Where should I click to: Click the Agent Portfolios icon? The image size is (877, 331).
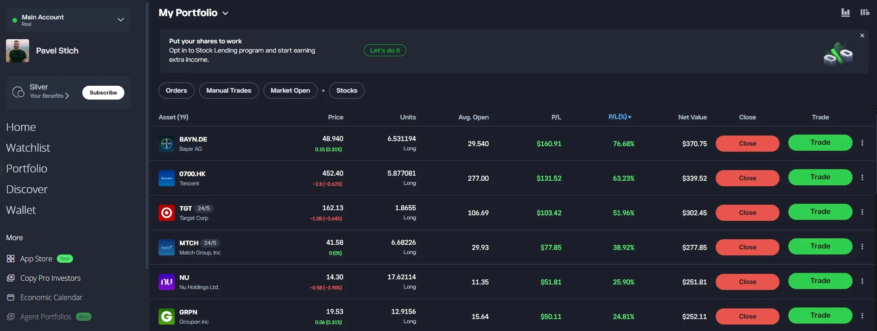(x=11, y=317)
